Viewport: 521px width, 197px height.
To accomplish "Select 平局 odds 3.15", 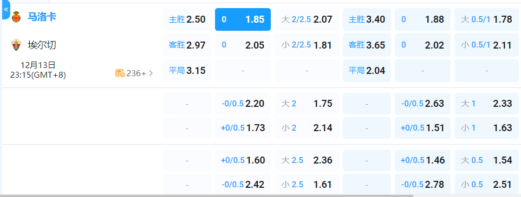I will coord(187,71).
